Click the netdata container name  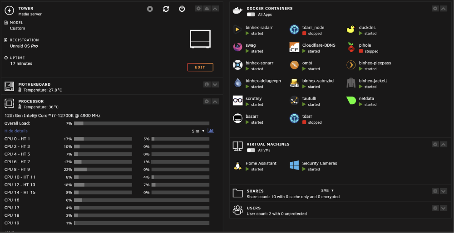366,98
